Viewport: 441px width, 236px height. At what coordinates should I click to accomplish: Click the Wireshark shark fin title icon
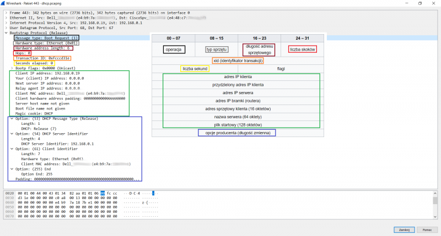3,3
